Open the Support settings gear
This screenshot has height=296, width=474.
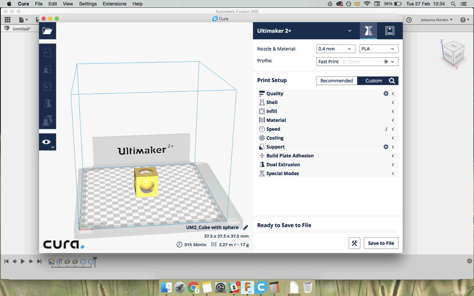[x=386, y=147]
